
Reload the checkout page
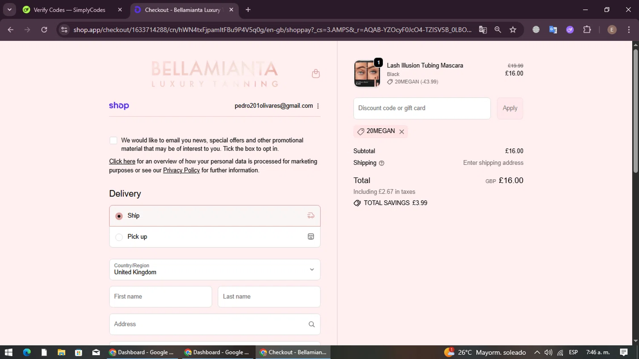(x=44, y=30)
